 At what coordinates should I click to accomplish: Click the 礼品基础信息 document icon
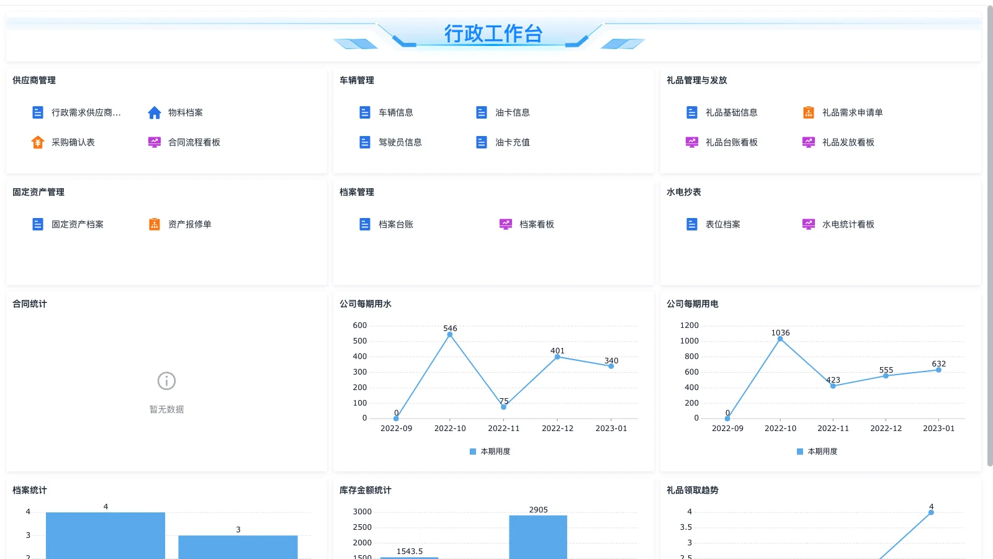point(692,112)
